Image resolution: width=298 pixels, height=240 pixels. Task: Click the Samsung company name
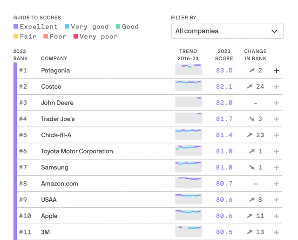(x=54, y=167)
